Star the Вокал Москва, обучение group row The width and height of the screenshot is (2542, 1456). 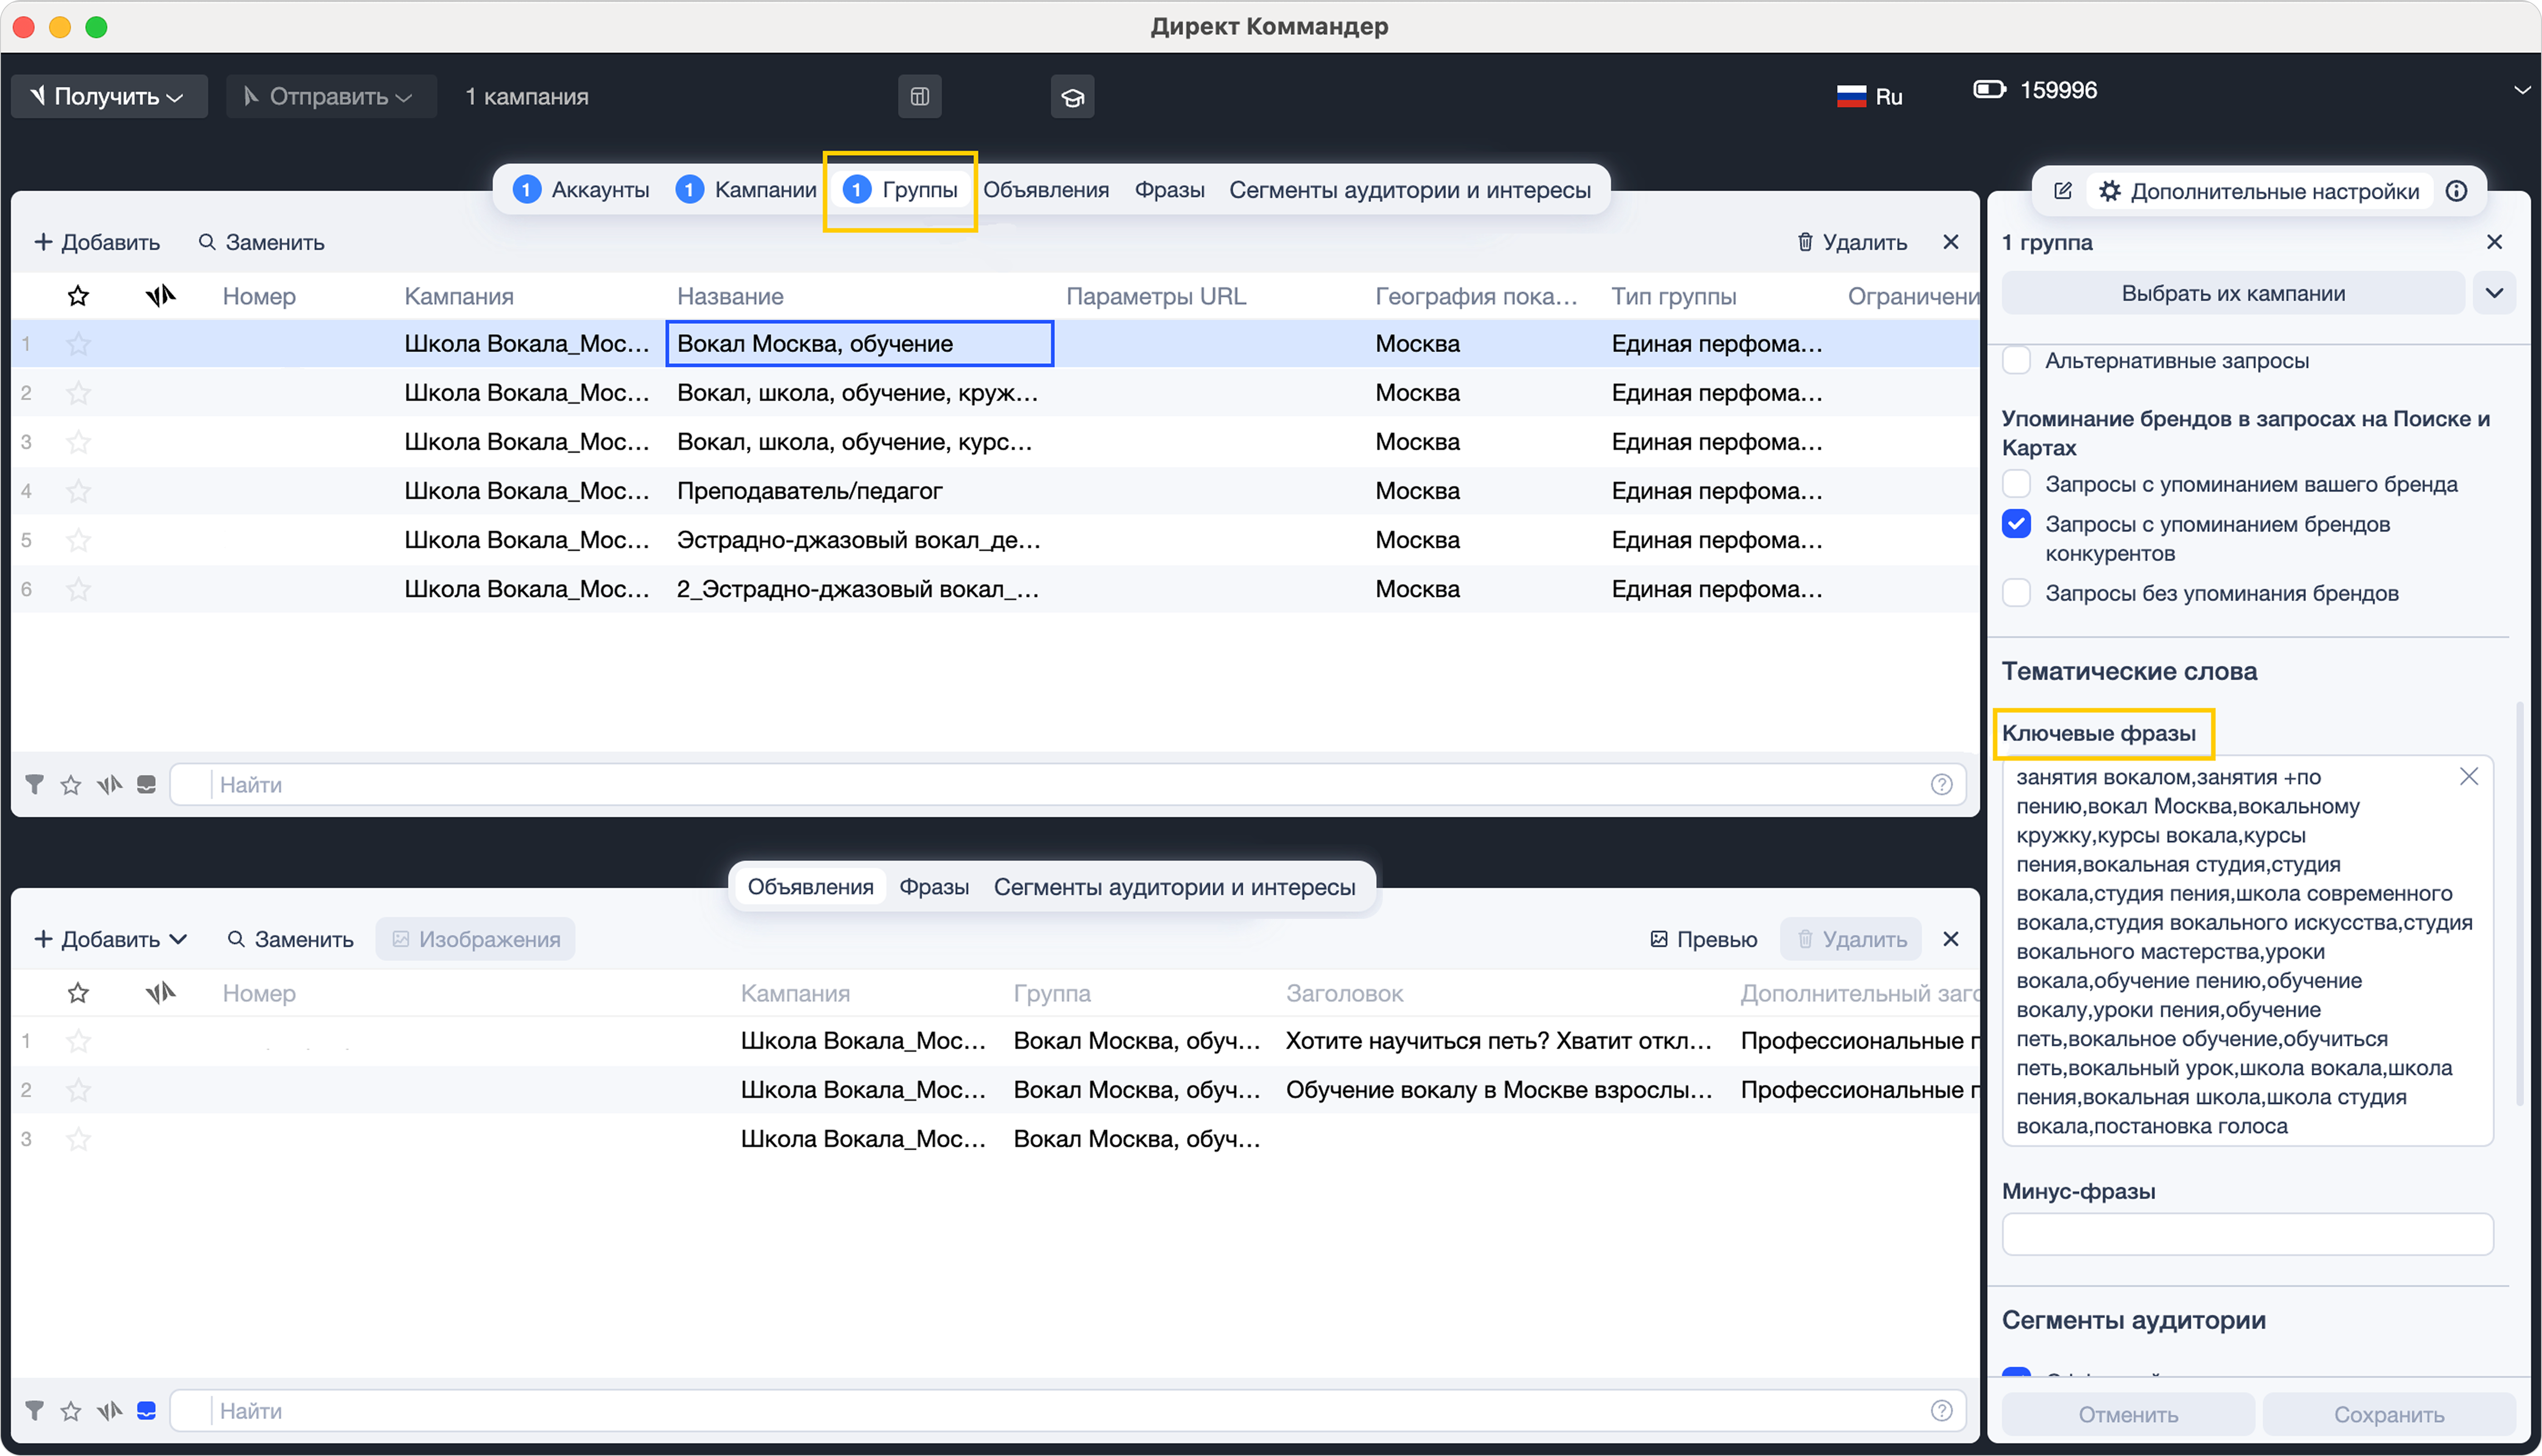tap(78, 344)
